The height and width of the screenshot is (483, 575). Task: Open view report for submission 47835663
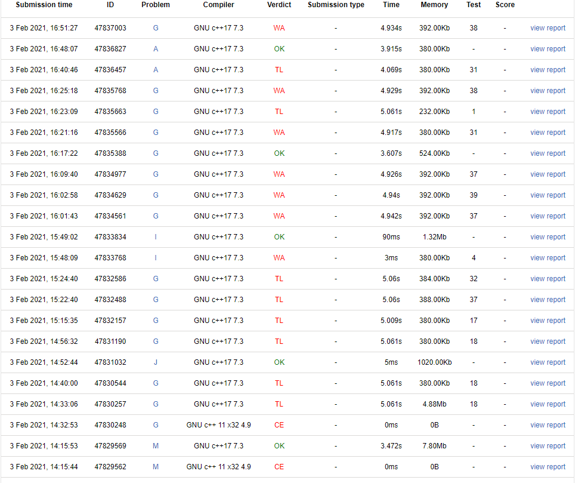[x=548, y=112]
